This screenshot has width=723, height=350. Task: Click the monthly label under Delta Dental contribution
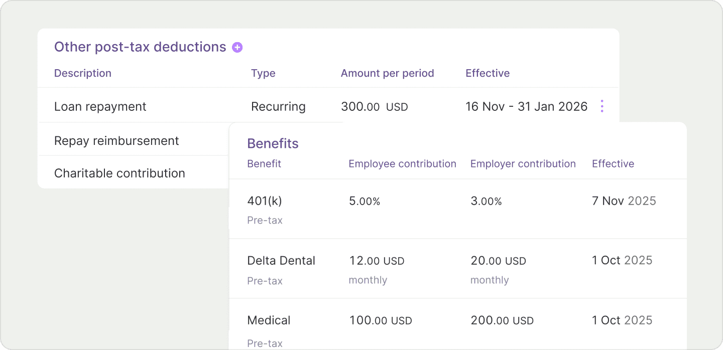368,280
